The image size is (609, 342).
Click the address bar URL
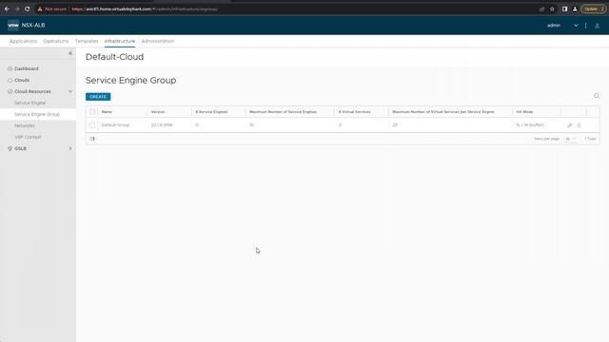pos(145,9)
